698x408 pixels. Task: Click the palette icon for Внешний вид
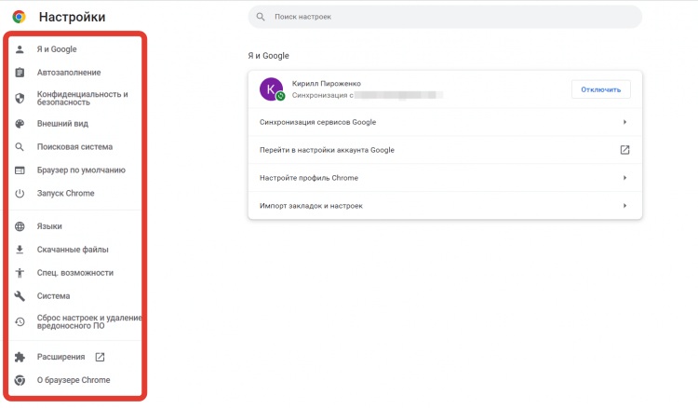(20, 124)
